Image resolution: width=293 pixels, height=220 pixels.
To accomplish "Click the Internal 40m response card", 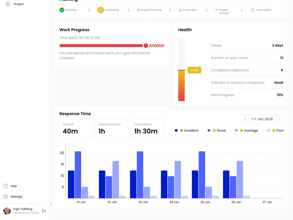I will 76,129.
